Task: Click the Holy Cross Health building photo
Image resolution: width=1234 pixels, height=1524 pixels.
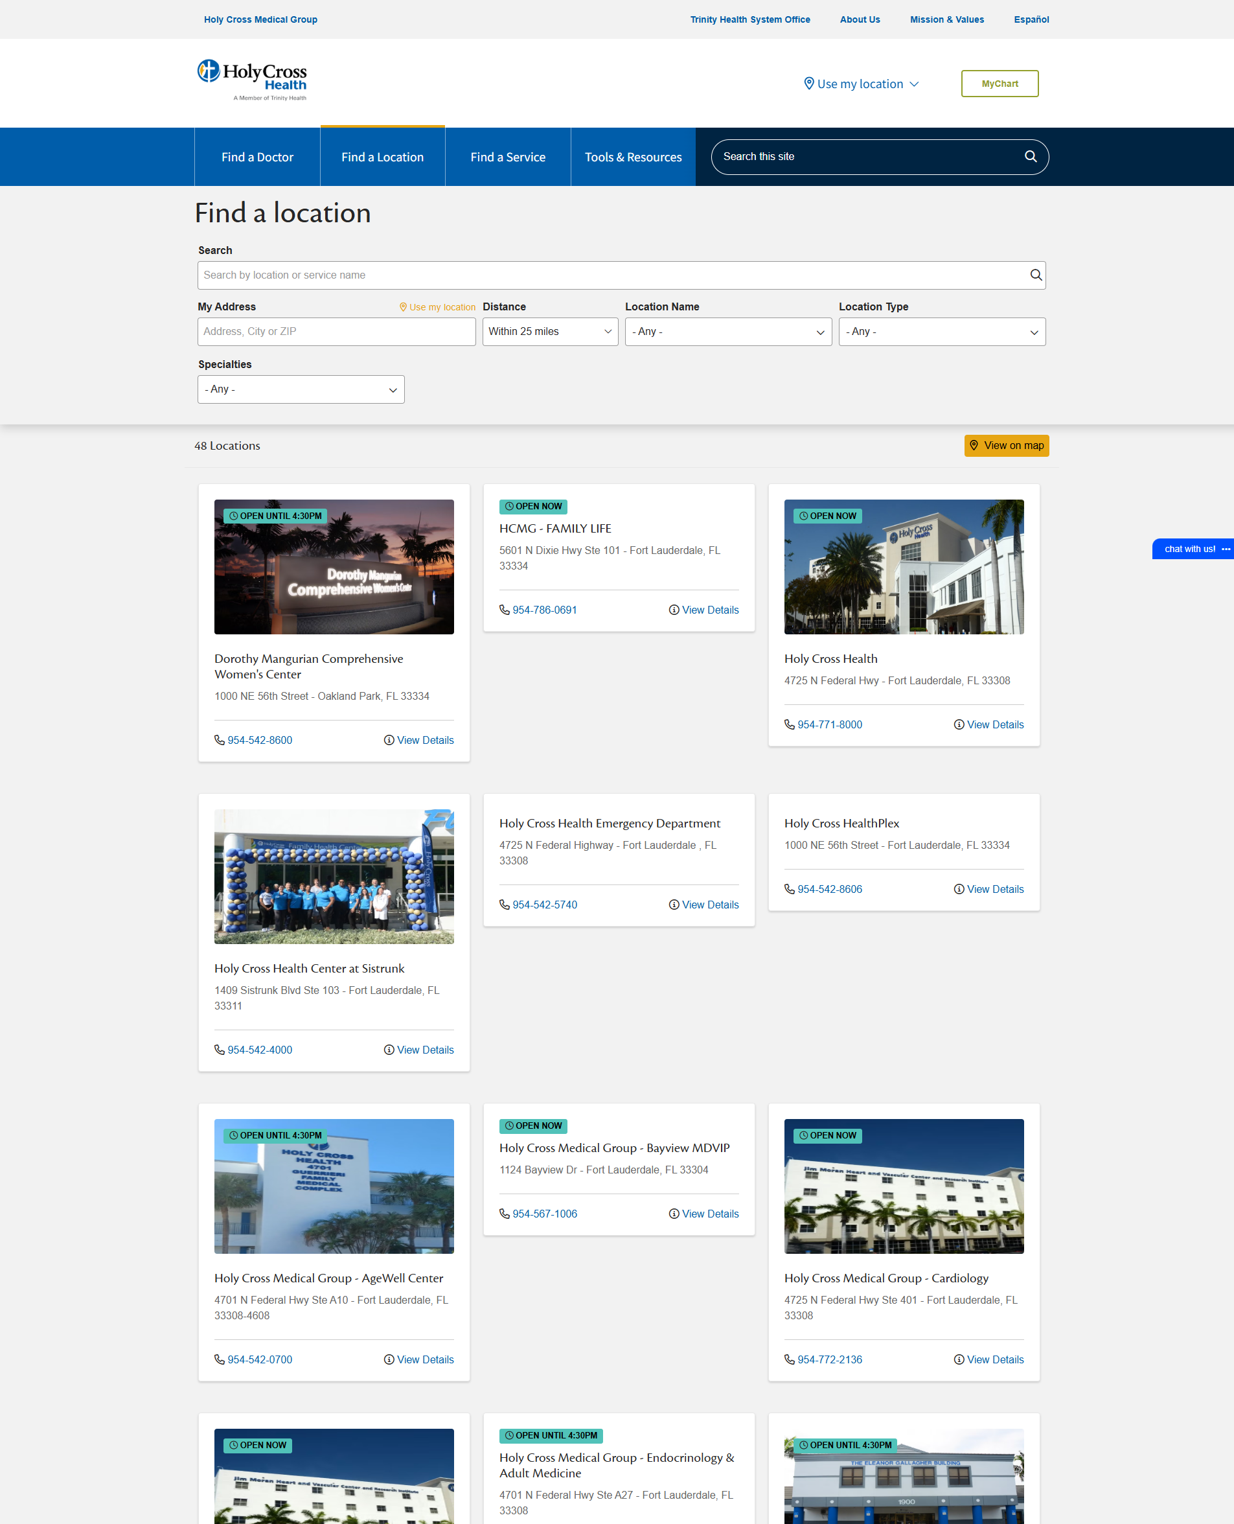Action: click(904, 567)
